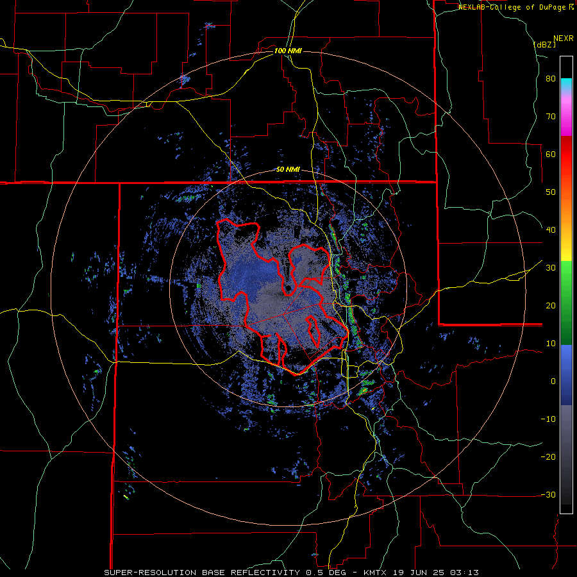Click the 0 value on the dBZ scale
The width and height of the screenshot is (577, 577).
553,381
